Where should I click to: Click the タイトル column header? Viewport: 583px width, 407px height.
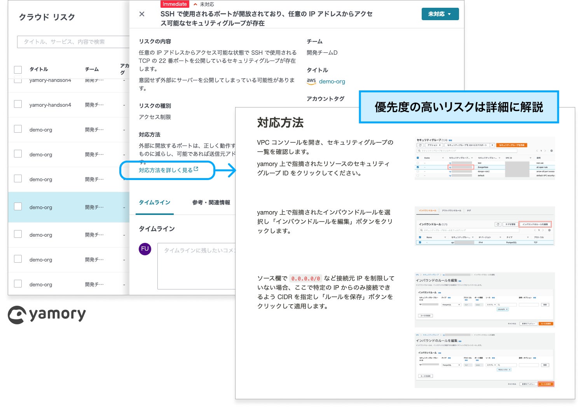pos(39,69)
